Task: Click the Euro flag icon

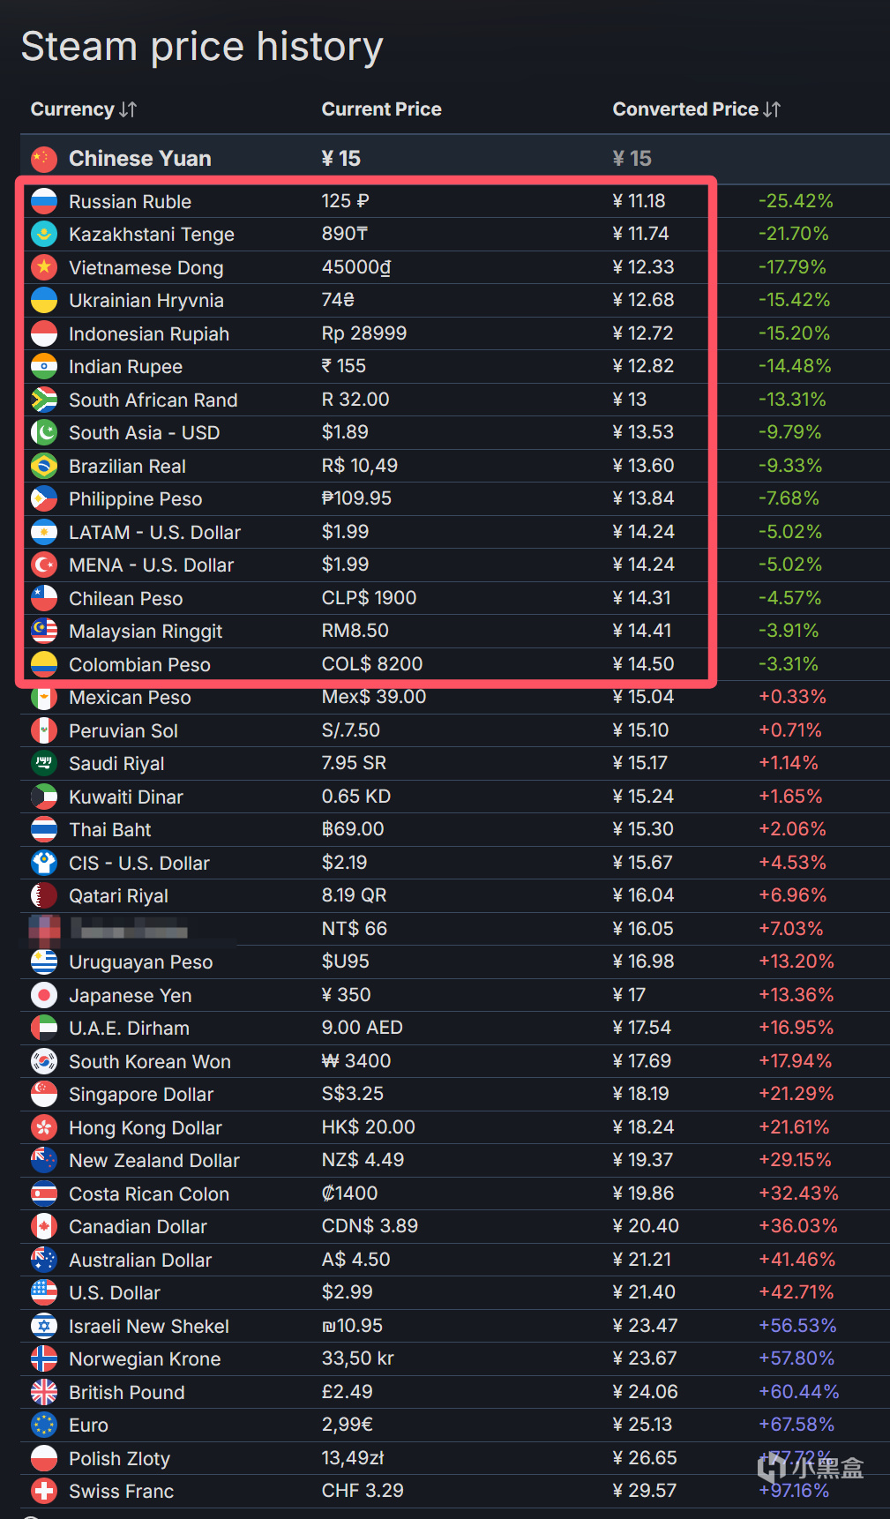Action: click(x=44, y=1425)
